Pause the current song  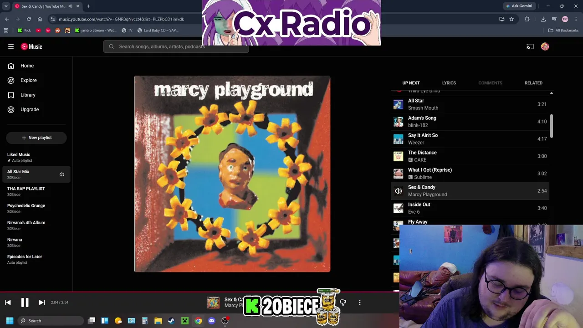25,302
